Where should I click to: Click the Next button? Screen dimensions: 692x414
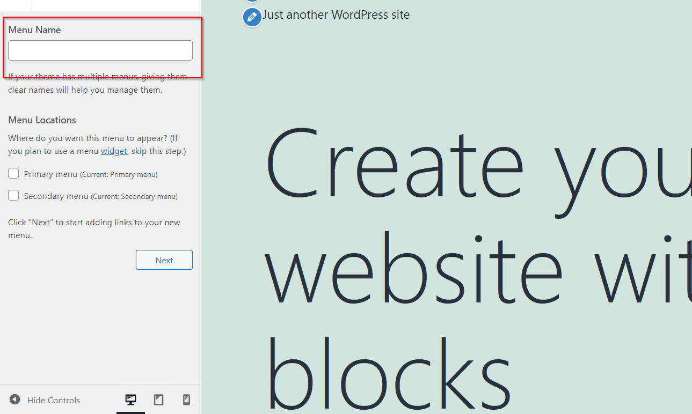point(164,260)
